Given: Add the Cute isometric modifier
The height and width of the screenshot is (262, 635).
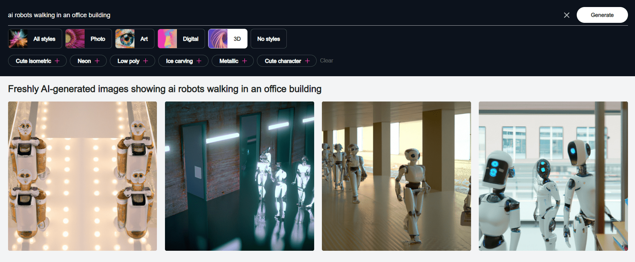Looking at the screenshot, I should [x=37, y=61].
